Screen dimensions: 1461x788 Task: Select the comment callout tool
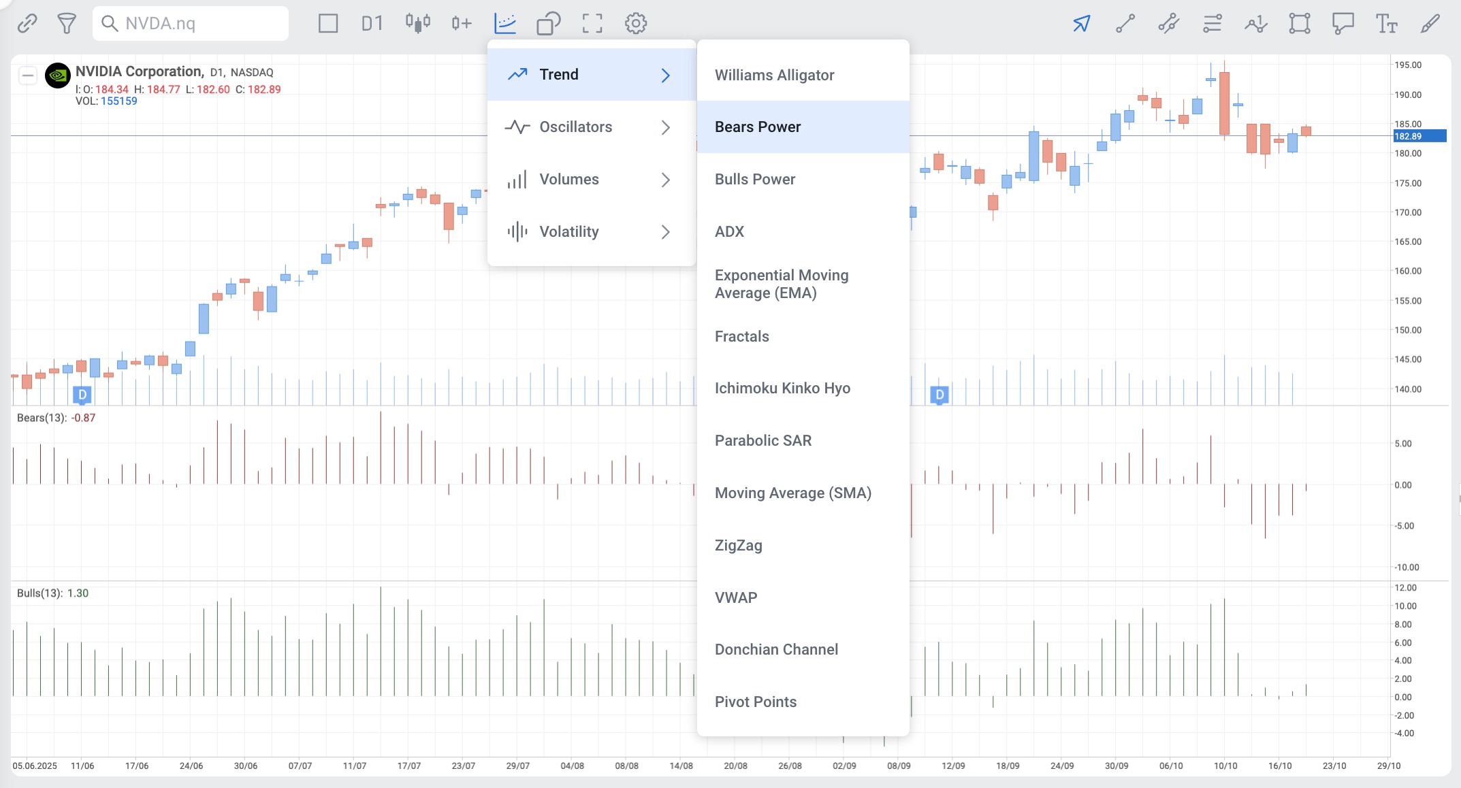pos(1343,24)
